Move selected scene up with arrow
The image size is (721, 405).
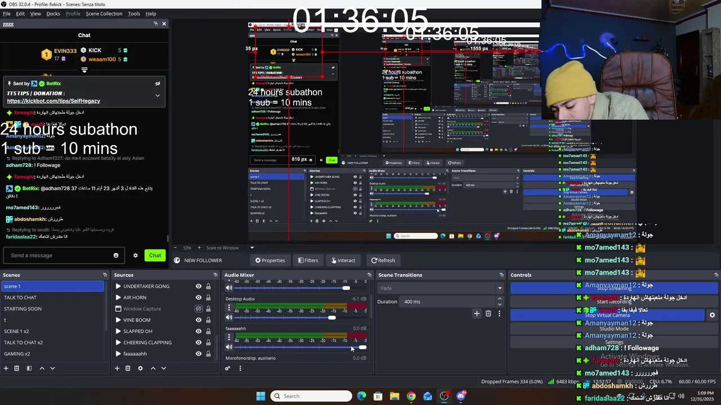pos(42,368)
